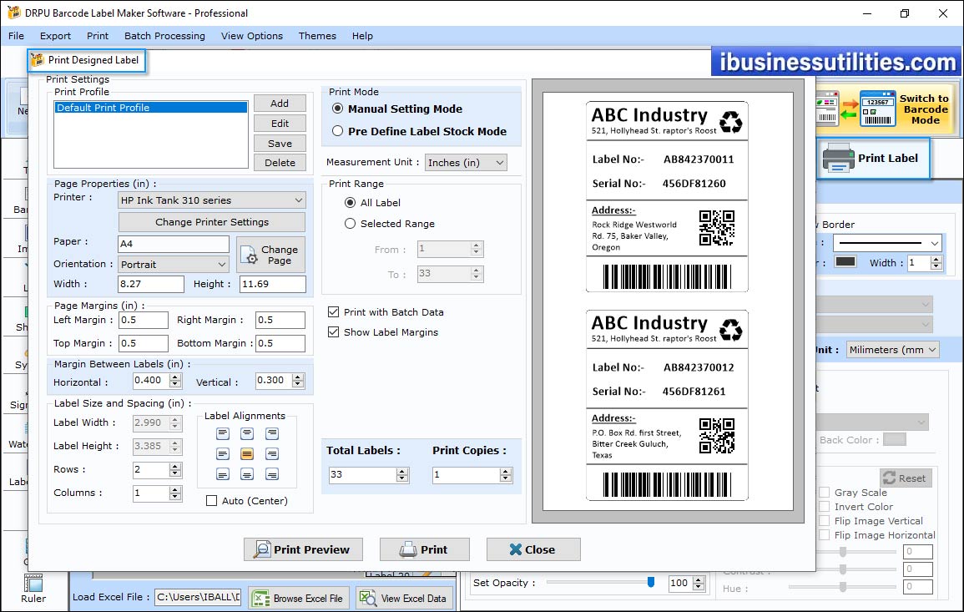Select bottom-left label alignment icon
Viewport: 964px width, 612px height.
click(223, 474)
